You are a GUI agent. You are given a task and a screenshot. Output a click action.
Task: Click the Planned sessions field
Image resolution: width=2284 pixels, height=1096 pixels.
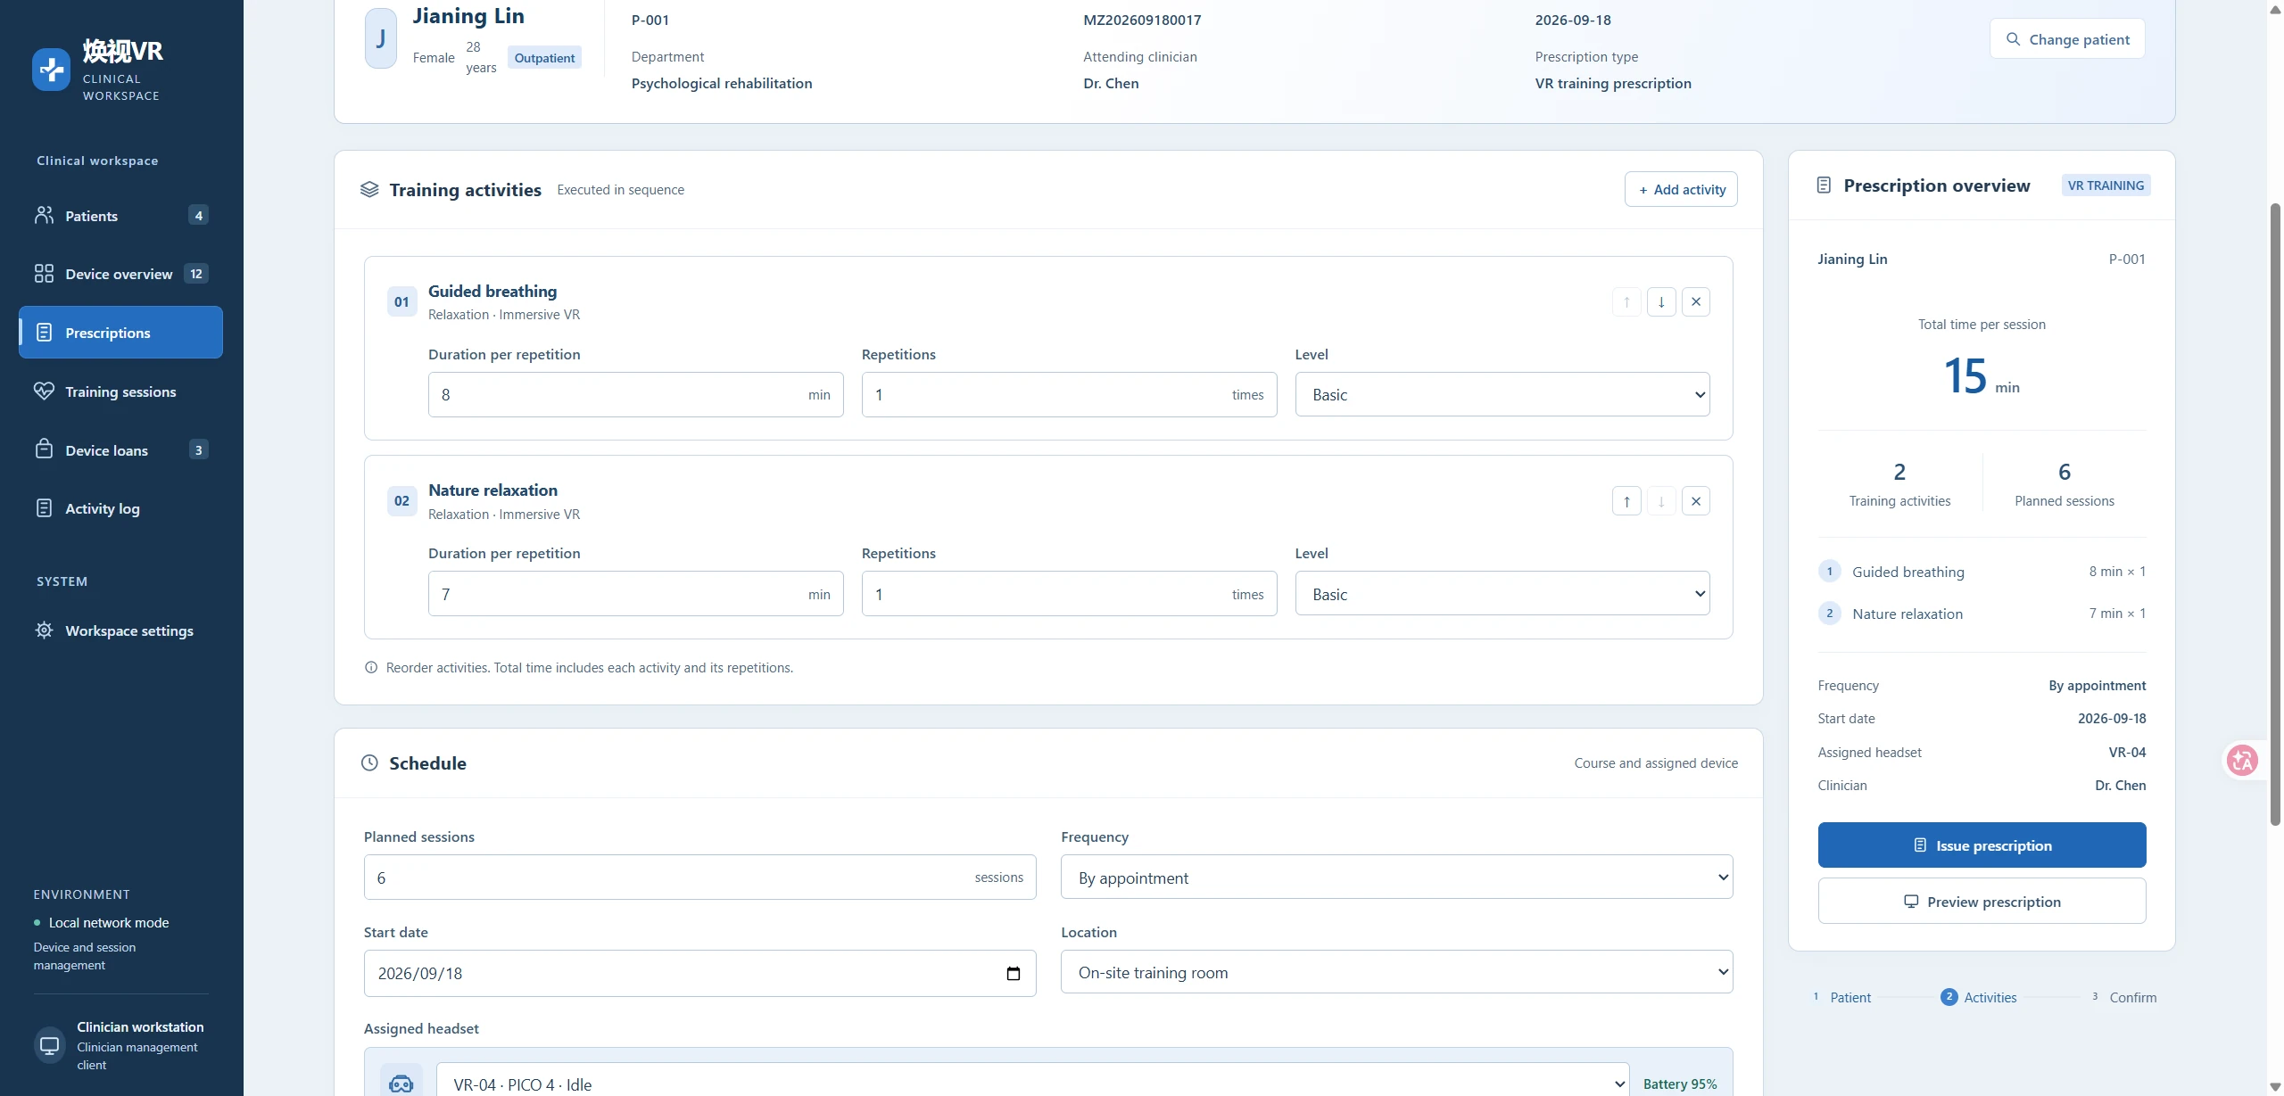699,878
